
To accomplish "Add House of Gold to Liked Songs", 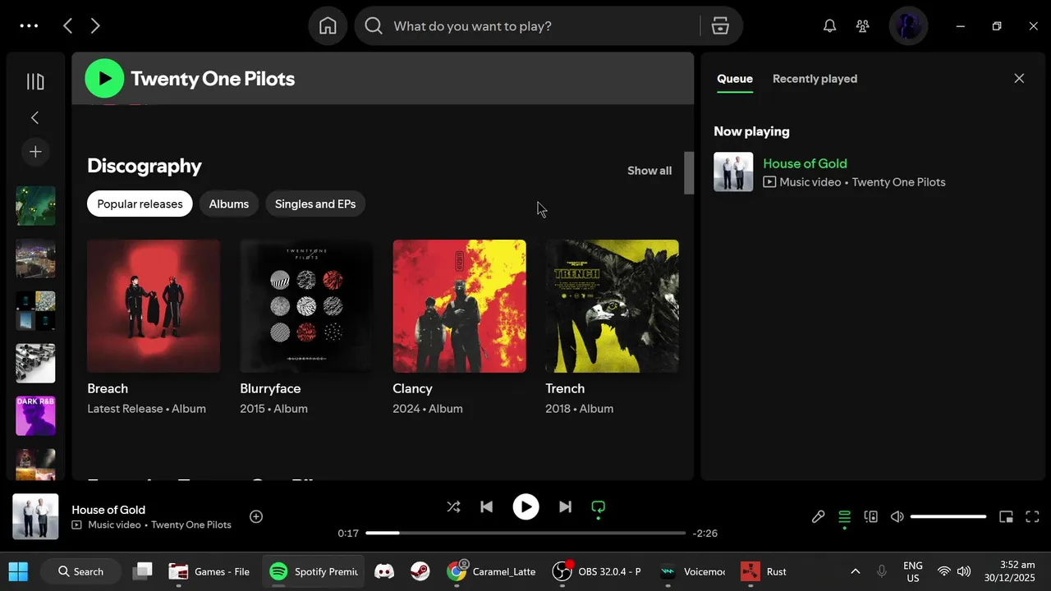I will click(x=256, y=516).
